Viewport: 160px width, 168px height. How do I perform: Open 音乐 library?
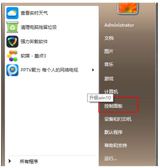coord(109,64)
